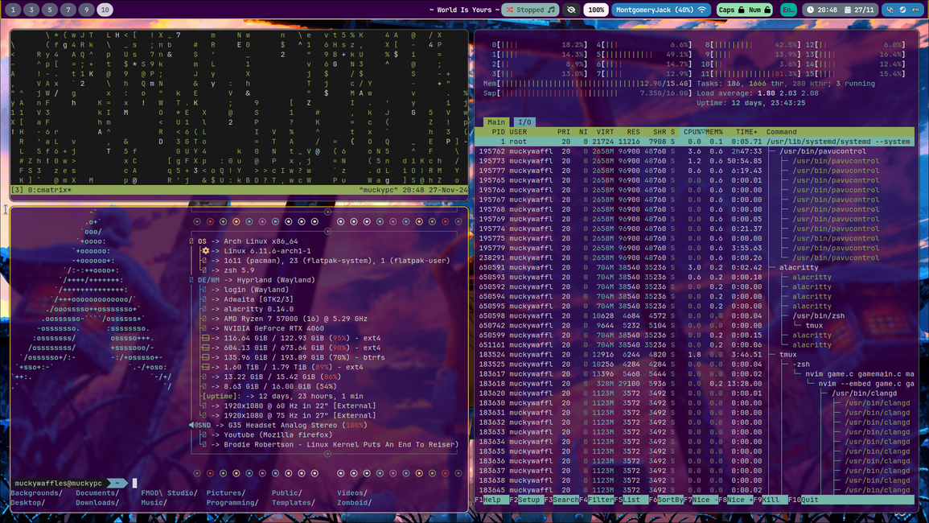Image resolution: width=929 pixels, height=523 pixels.
Task: Toggle the Caps lock indicator label
Action: [x=726, y=10]
